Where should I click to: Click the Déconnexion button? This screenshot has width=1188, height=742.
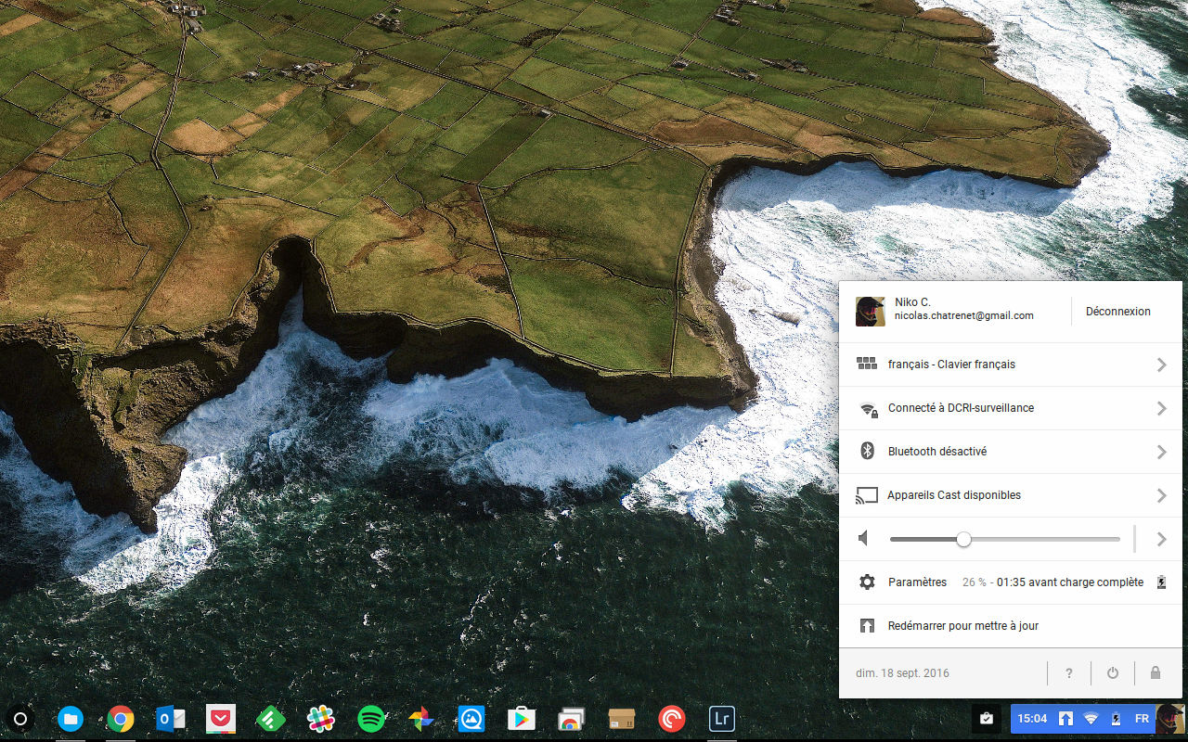click(1117, 312)
